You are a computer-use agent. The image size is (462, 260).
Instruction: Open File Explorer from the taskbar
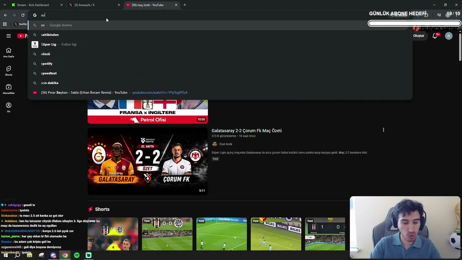(x=30, y=255)
